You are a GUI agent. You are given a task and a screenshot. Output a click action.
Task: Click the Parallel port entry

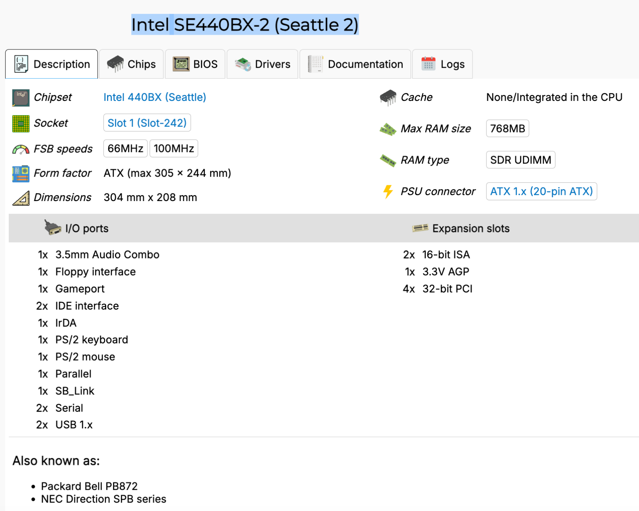click(73, 374)
